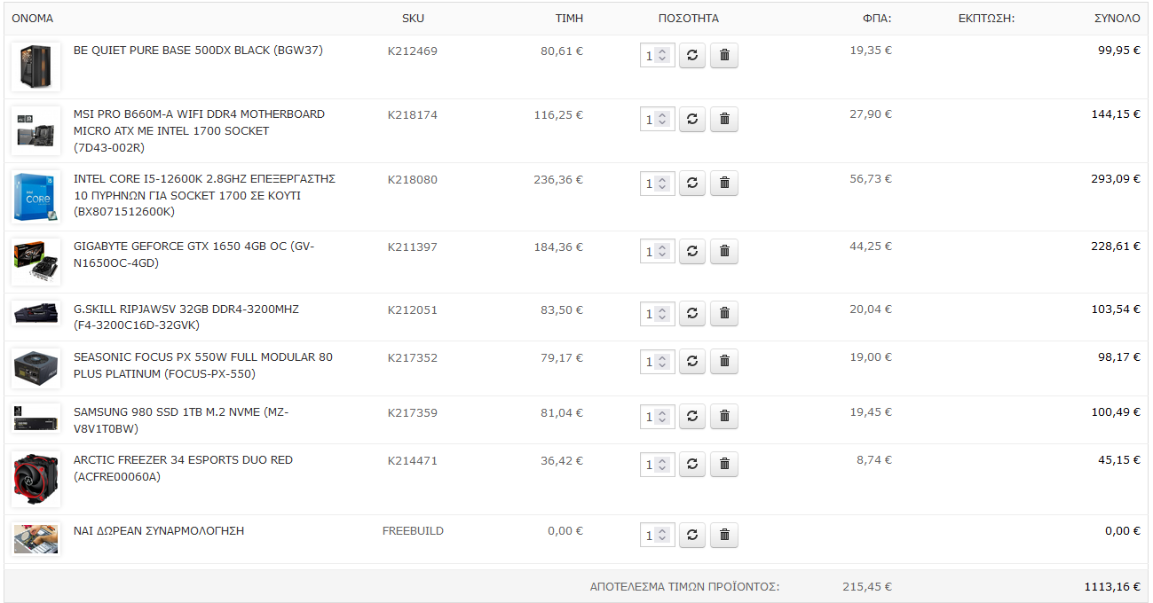
Task: Click the ΠΟΣΟΤΗΤΑ column header
Action: pyautogui.click(x=689, y=18)
